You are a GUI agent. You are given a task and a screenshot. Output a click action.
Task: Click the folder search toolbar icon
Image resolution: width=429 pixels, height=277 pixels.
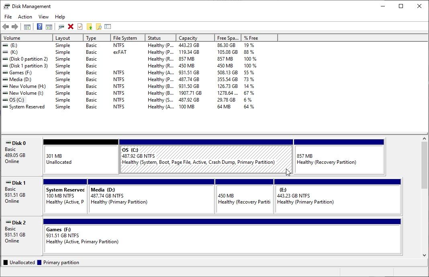99,26
